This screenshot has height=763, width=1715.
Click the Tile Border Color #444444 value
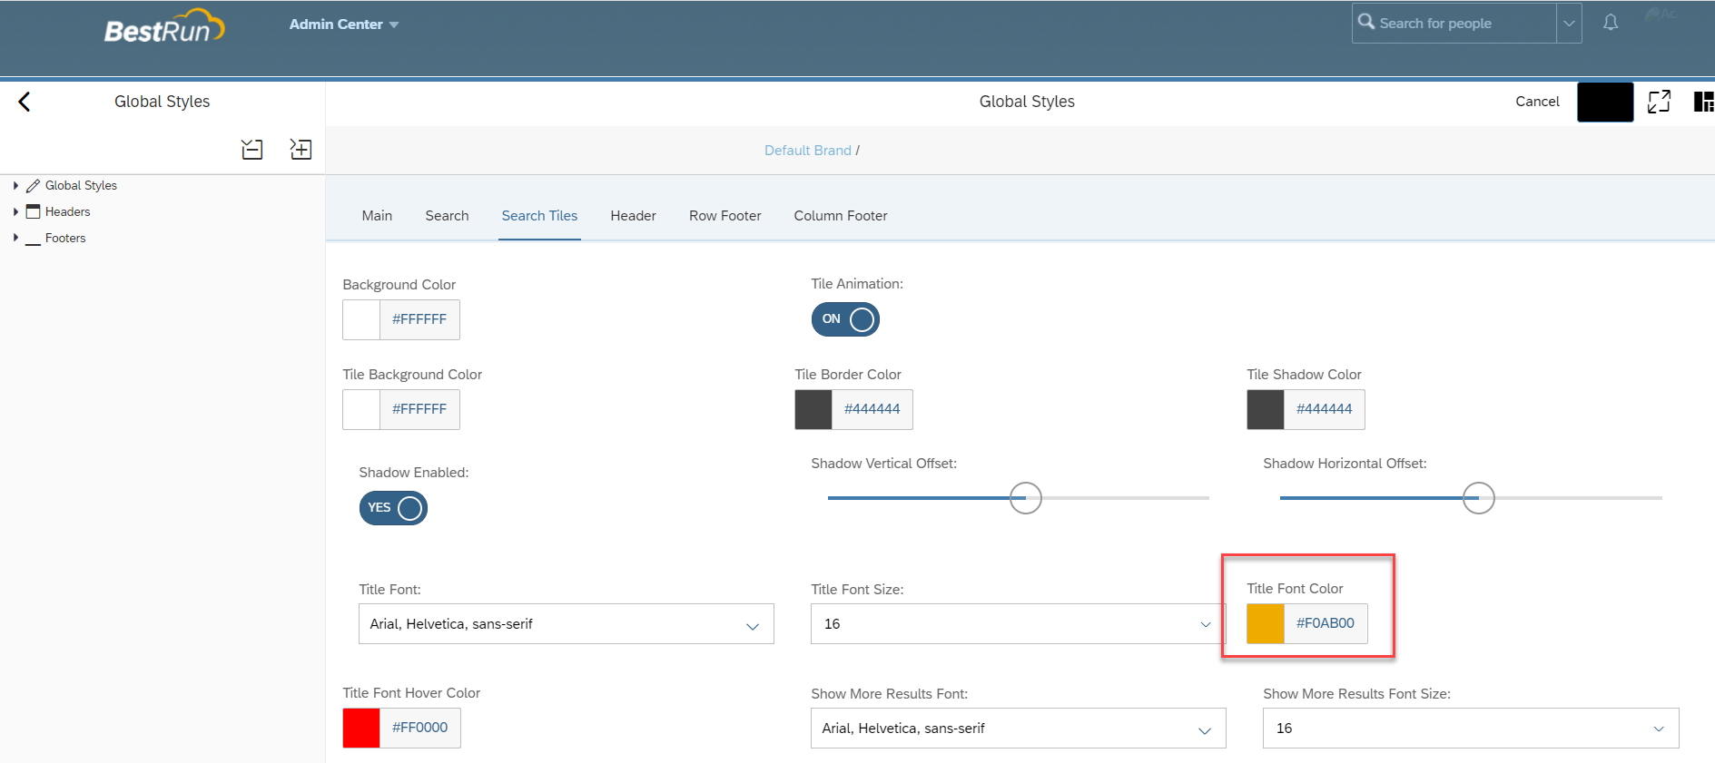(x=872, y=409)
